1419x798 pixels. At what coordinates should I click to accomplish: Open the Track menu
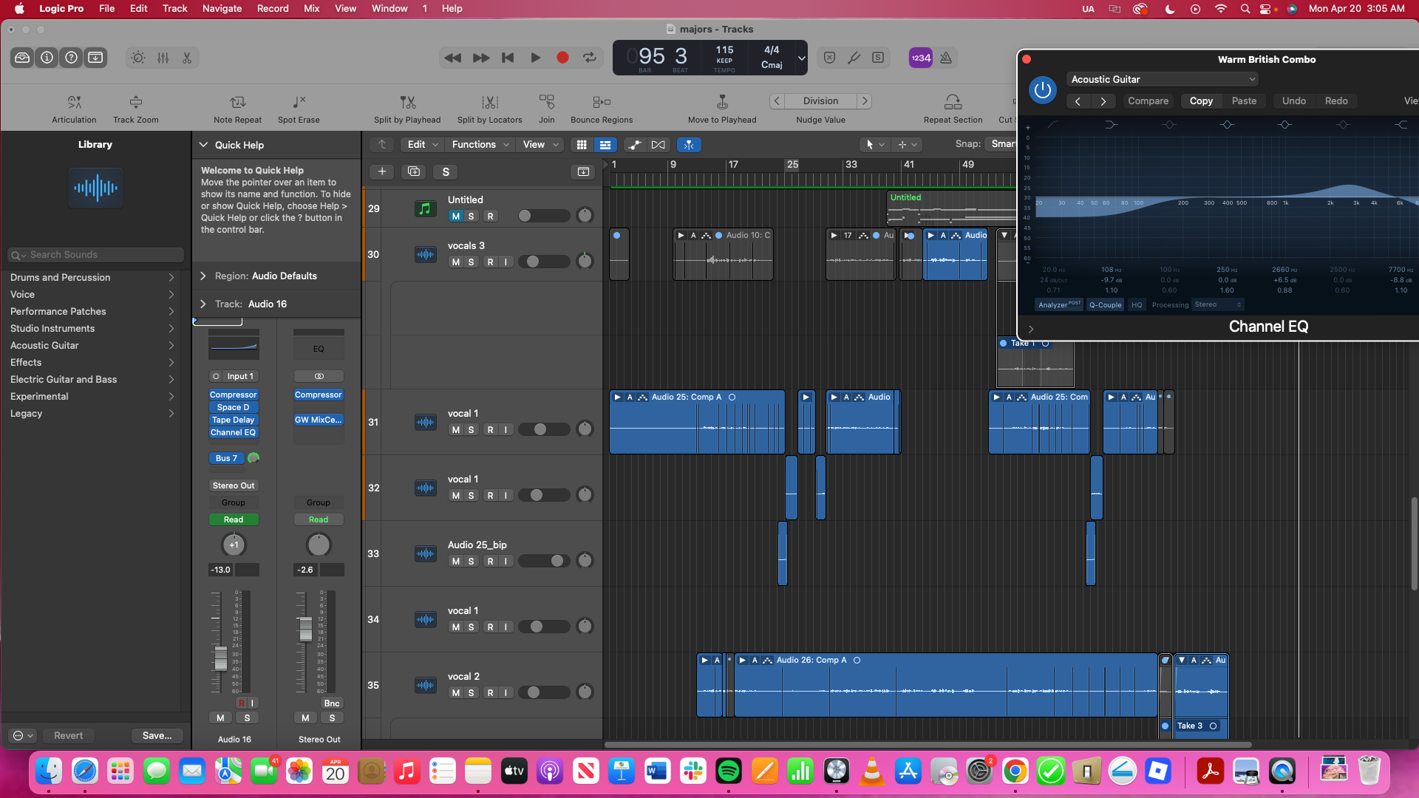pos(175,9)
